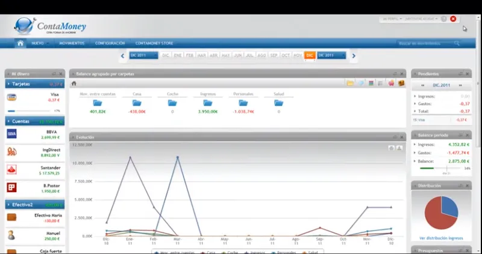Screen dimensions: 482x254
Task: Close the Mi dinero panel
Action: [61, 74]
